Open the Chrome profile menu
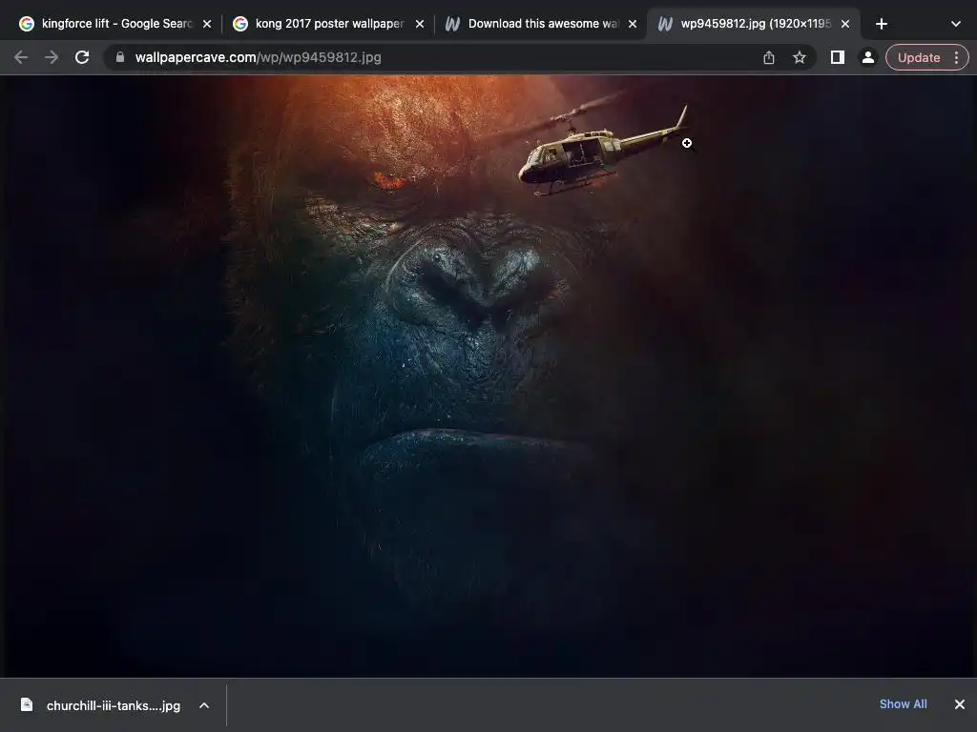 pyautogui.click(x=867, y=57)
